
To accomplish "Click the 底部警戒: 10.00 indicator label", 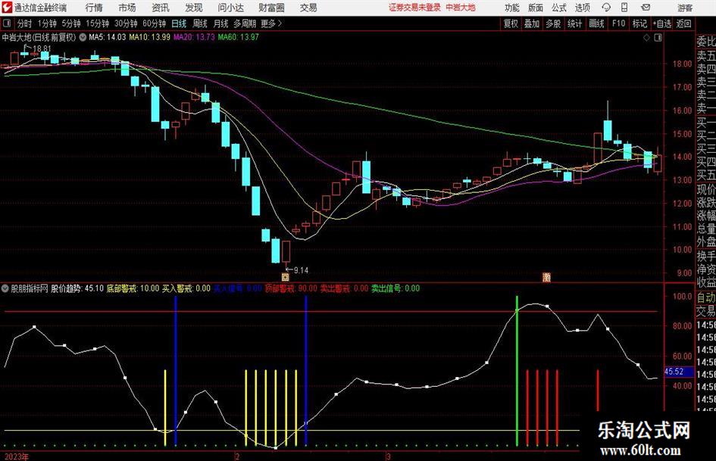I will click(133, 288).
